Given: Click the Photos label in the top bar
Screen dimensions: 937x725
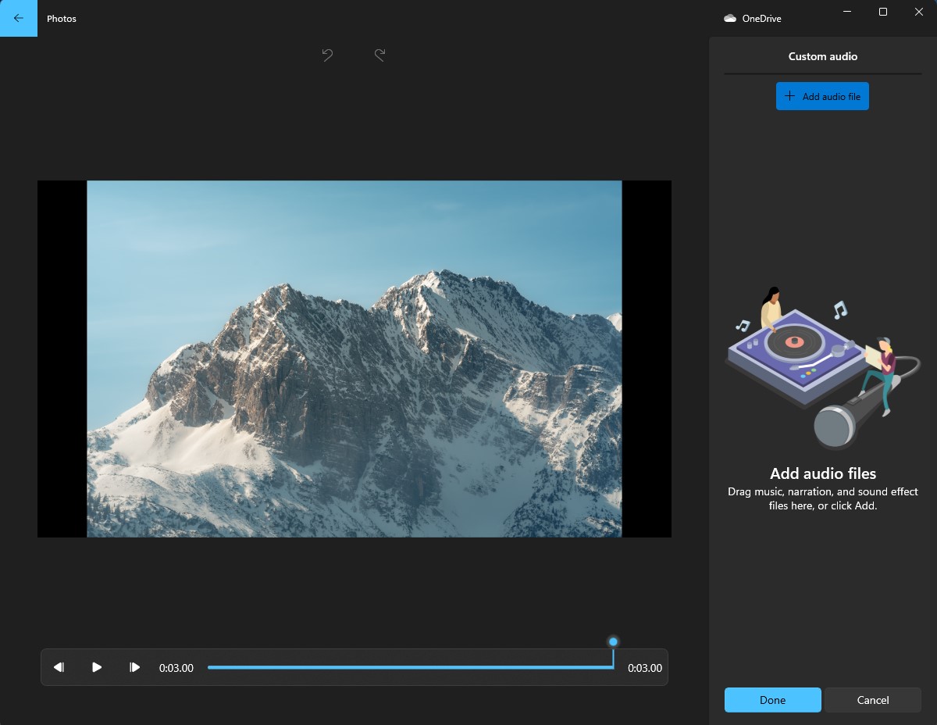Looking at the screenshot, I should (62, 18).
